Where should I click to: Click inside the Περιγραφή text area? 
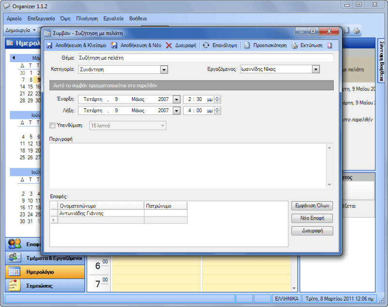click(189, 165)
